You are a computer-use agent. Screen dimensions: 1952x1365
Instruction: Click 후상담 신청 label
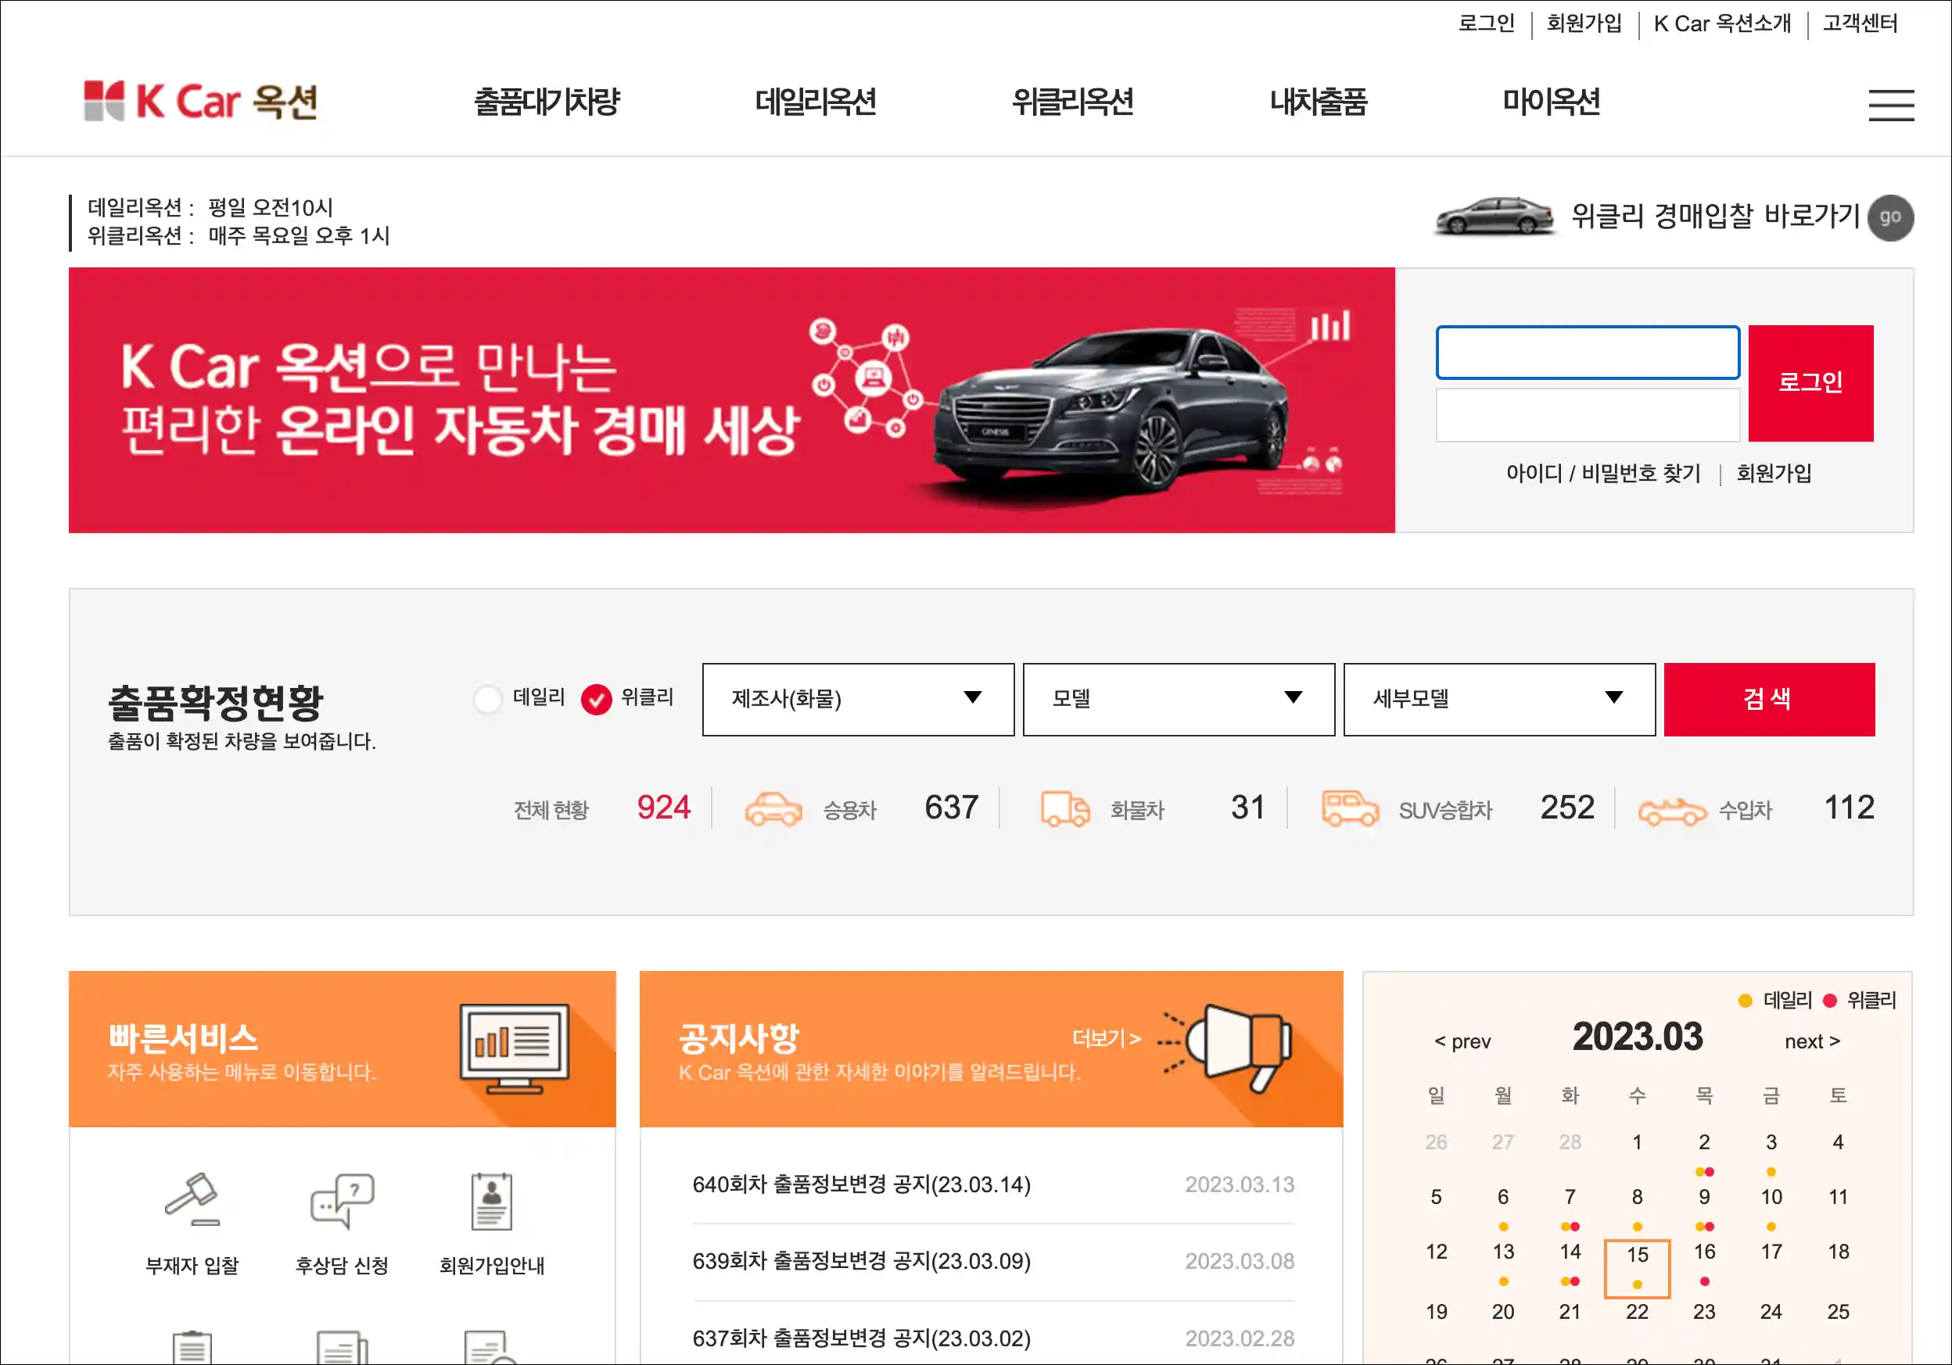342,1266
